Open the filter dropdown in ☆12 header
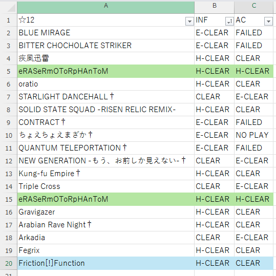 (x=189, y=22)
